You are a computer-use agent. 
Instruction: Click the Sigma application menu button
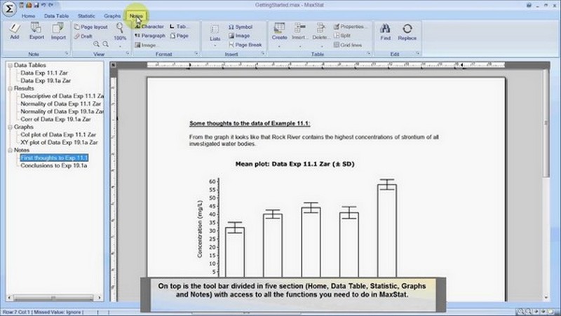pyautogui.click(x=9, y=9)
